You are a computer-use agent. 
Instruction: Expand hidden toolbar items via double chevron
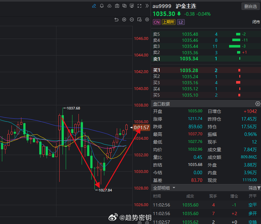point(146,6)
